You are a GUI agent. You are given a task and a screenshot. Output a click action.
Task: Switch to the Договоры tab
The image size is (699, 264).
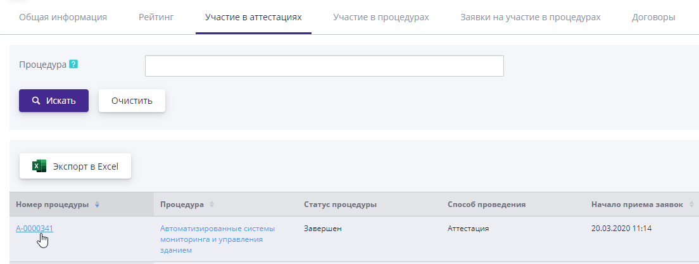[x=653, y=17]
